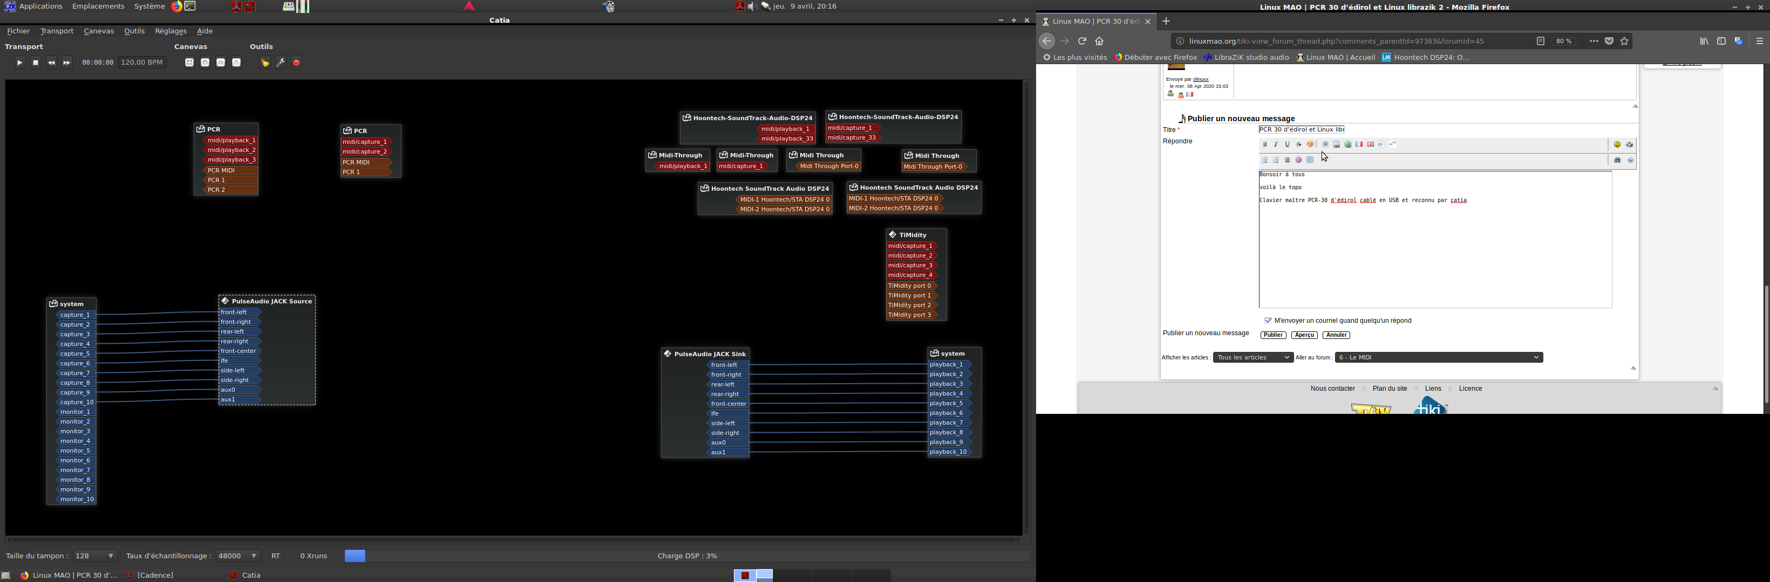Screen dimensions: 1770x582
Task: Open the Canevas menu
Action: (99, 32)
